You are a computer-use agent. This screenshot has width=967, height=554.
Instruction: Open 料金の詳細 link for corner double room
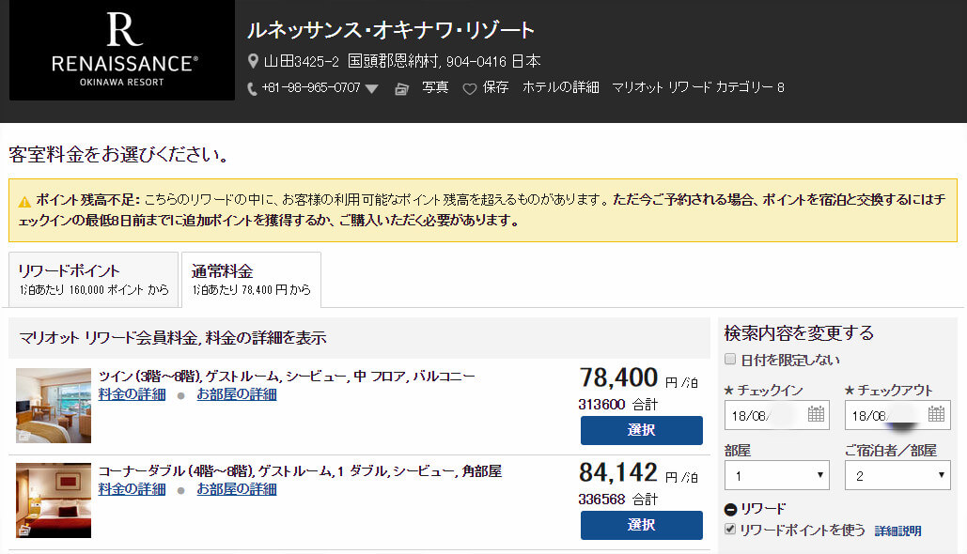pyautogui.click(x=132, y=489)
